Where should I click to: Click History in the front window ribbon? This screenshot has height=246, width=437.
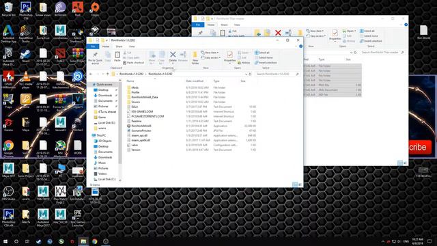244,63
